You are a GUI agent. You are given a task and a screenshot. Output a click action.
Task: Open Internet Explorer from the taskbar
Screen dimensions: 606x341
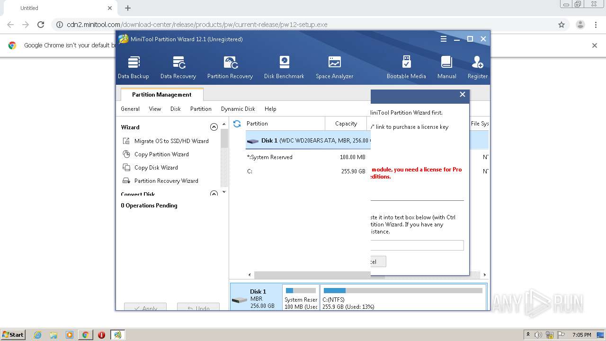[x=37, y=335]
